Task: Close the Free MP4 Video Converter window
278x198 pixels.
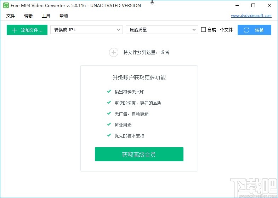Action: coord(270,6)
